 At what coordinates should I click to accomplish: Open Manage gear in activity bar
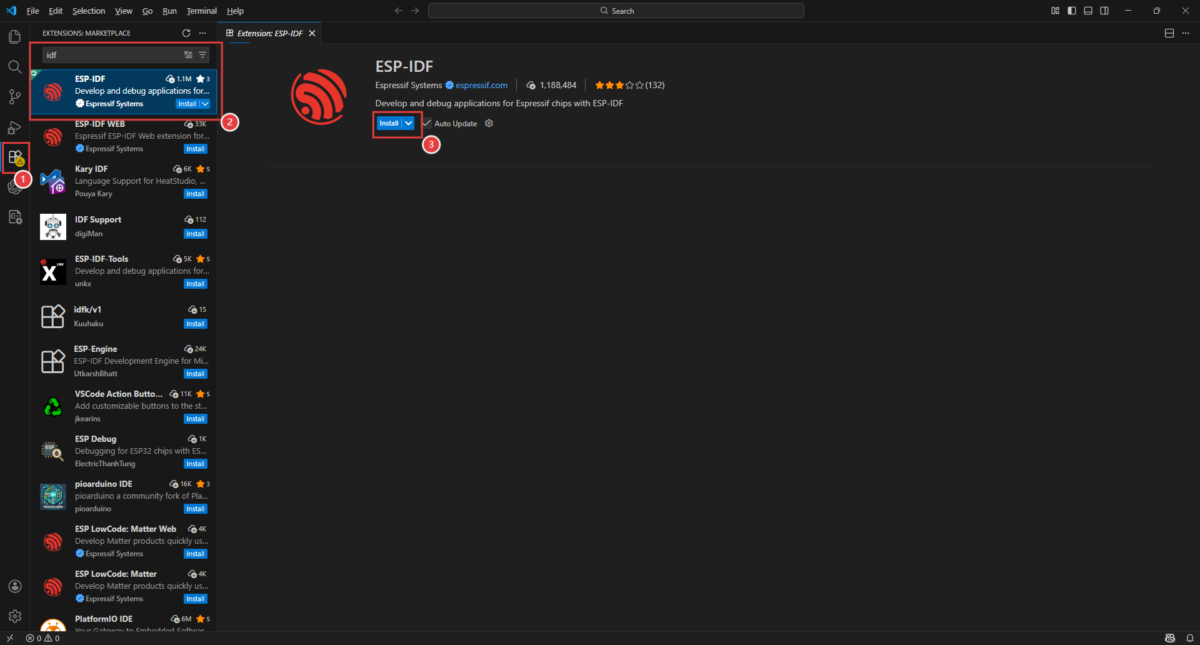[x=15, y=616]
